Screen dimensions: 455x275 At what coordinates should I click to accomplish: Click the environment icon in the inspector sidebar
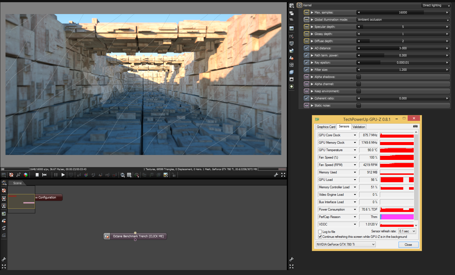[291, 51]
